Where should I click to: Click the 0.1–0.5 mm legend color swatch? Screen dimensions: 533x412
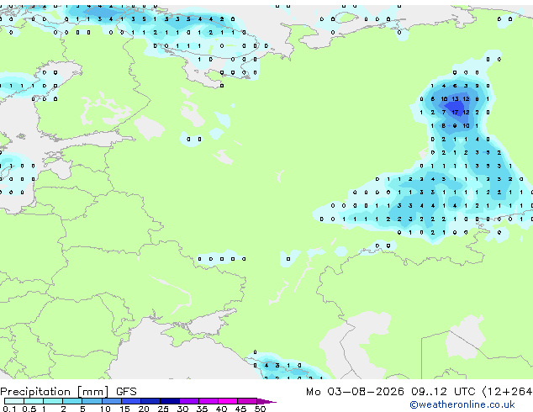pos(14,401)
